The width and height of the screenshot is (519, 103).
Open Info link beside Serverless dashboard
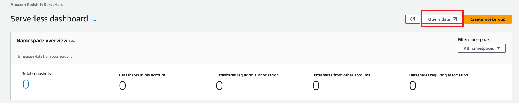pos(93,20)
